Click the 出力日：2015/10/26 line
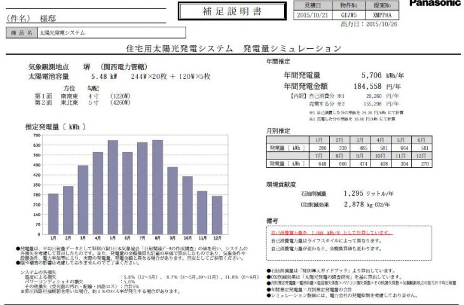Screen dimensions: 464x305 369,24
